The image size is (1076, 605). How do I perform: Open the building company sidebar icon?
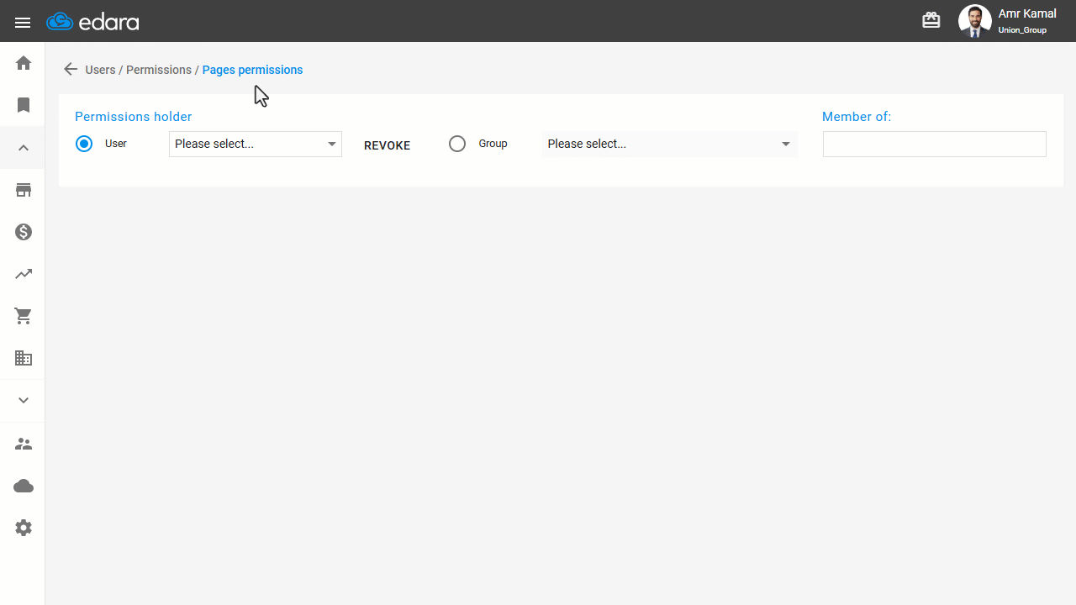24,358
